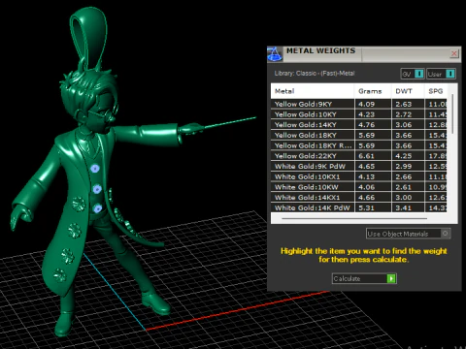Viewport: 466px width, 349px height.
Task: Click the horizontal scrollbar under metal list
Action: coord(354,219)
